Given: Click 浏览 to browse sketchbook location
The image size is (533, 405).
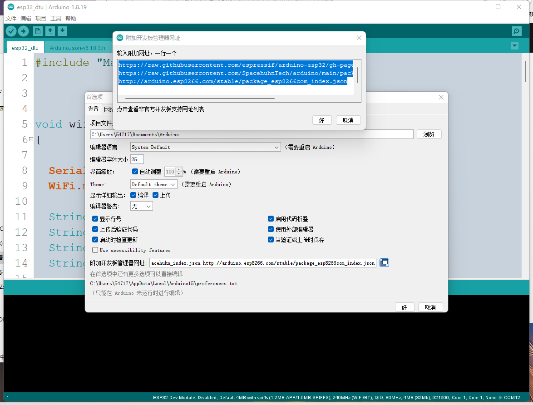Looking at the screenshot, I should (429, 134).
